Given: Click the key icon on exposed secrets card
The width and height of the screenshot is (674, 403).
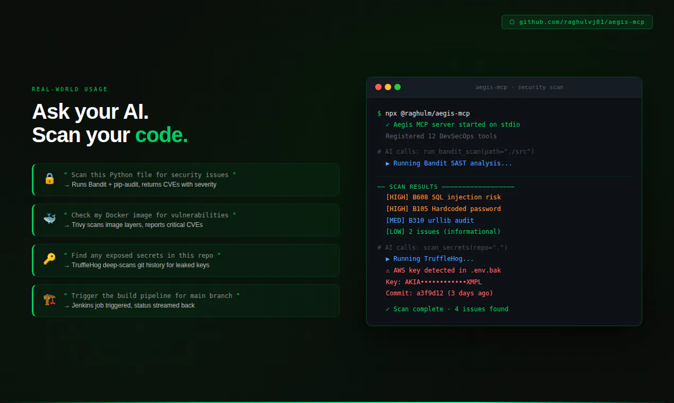Looking at the screenshot, I should click(49, 259).
